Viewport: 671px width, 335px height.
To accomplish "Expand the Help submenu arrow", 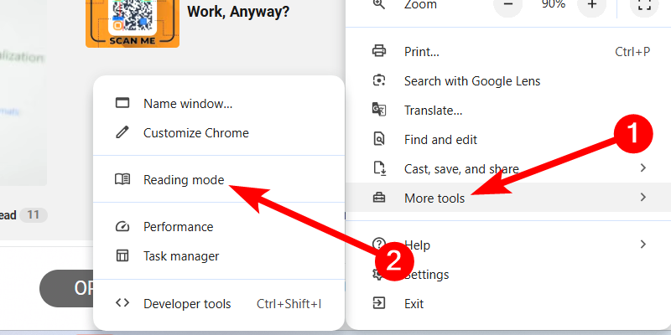I will 642,245.
